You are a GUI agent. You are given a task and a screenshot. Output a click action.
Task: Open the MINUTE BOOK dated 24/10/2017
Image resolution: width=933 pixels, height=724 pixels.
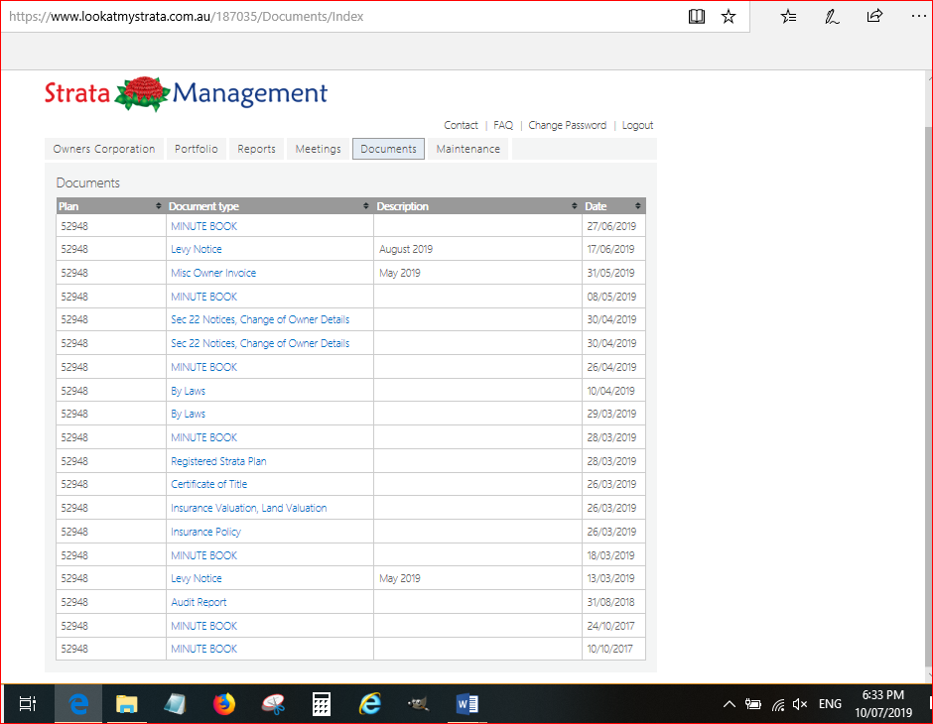click(204, 626)
